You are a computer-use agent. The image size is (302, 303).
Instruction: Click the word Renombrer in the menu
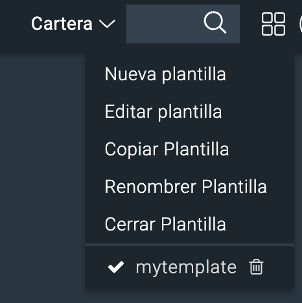[150, 186]
